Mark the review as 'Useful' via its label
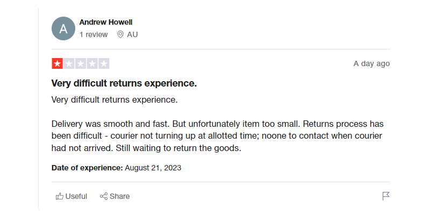 coord(76,196)
